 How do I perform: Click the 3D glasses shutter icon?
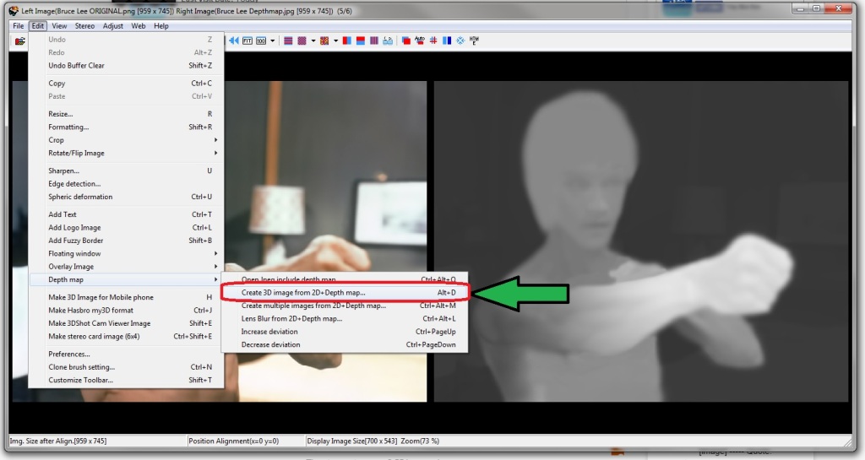[x=388, y=41]
